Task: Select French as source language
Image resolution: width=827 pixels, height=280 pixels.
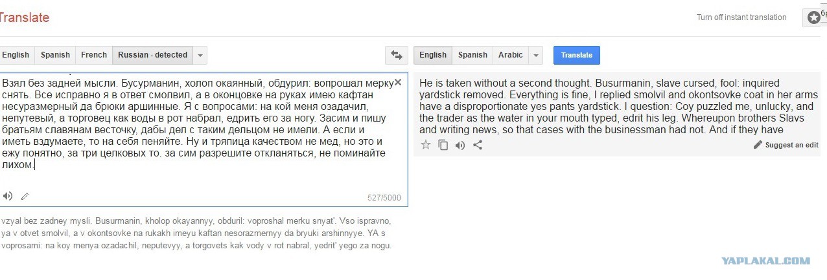Action: point(94,55)
